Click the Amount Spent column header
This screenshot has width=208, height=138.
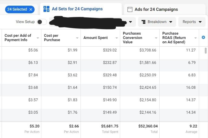point(96,38)
